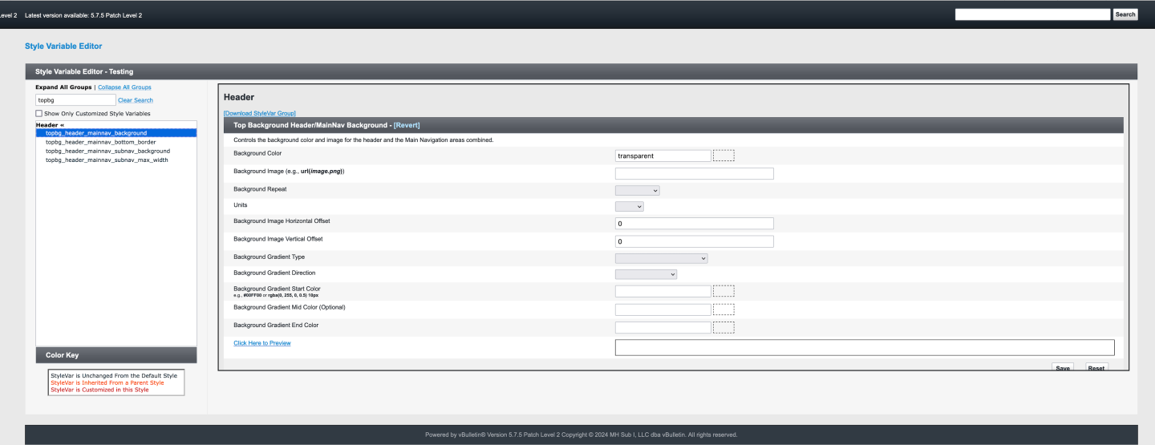Click the Search button in the top bar
This screenshot has width=1155, height=445.
(1125, 14)
